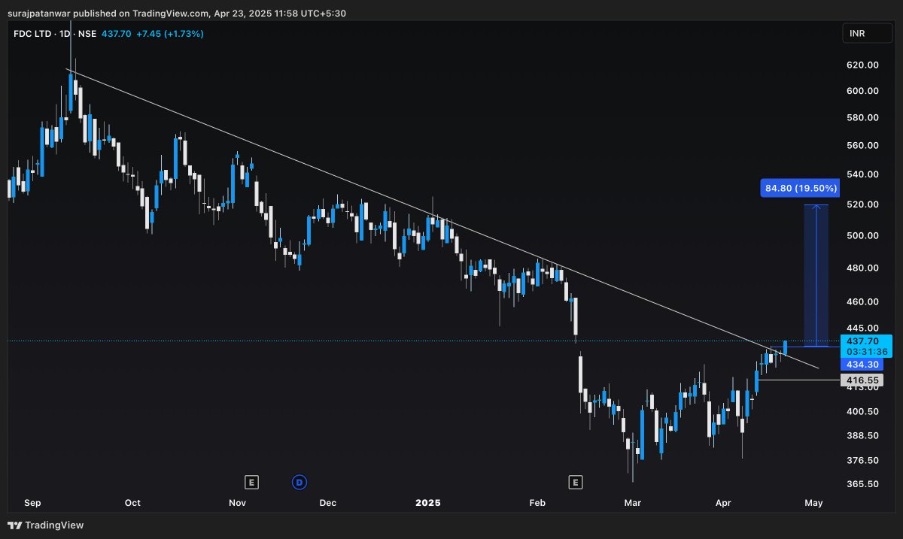This screenshot has height=539, width=903.
Task: Click the TradingView logo
Action: click(x=46, y=525)
